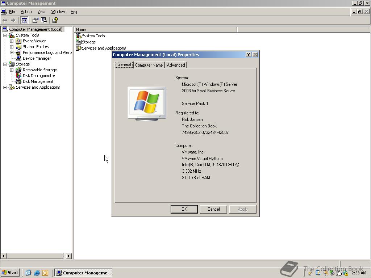This screenshot has height=278, width=371.
Task: Select the Event Viewer icon in tree
Action: coord(18,41)
